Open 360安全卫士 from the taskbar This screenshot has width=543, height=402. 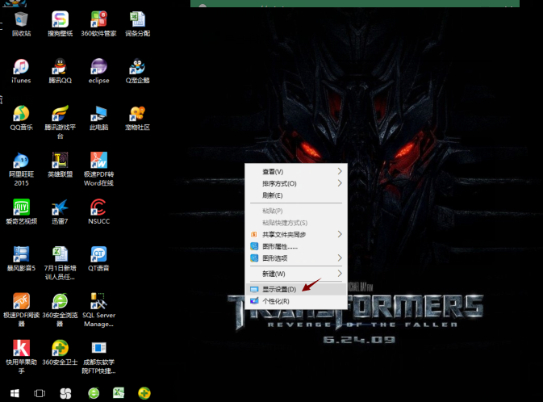[x=144, y=393]
